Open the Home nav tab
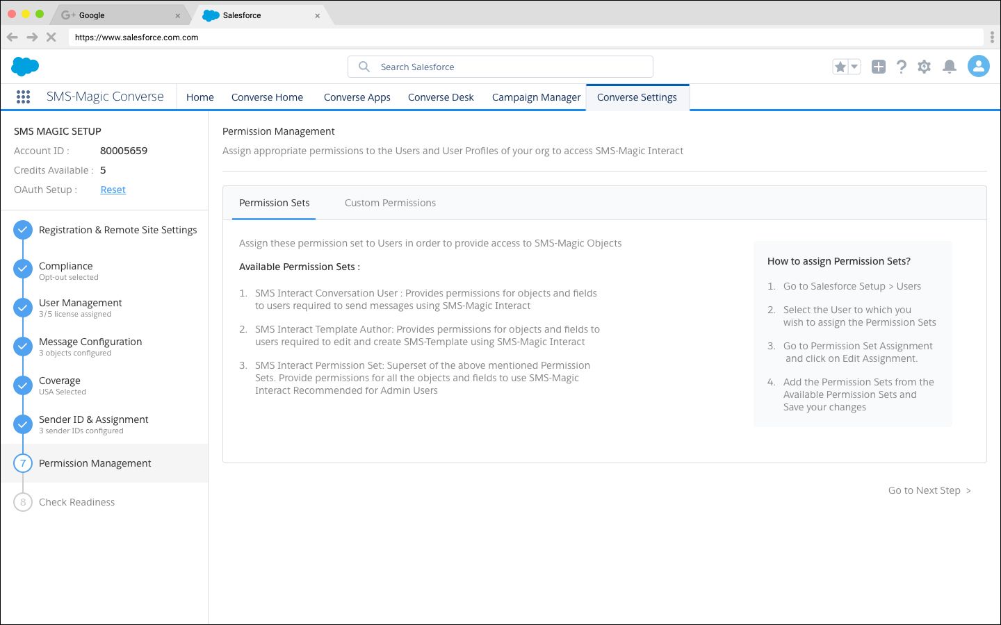The image size is (1001, 625). [x=200, y=97]
